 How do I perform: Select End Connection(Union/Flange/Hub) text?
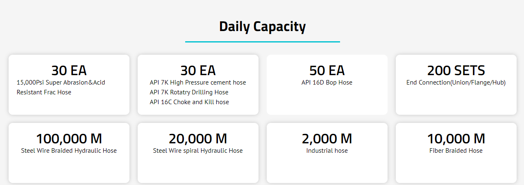click(x=456, y=82)
